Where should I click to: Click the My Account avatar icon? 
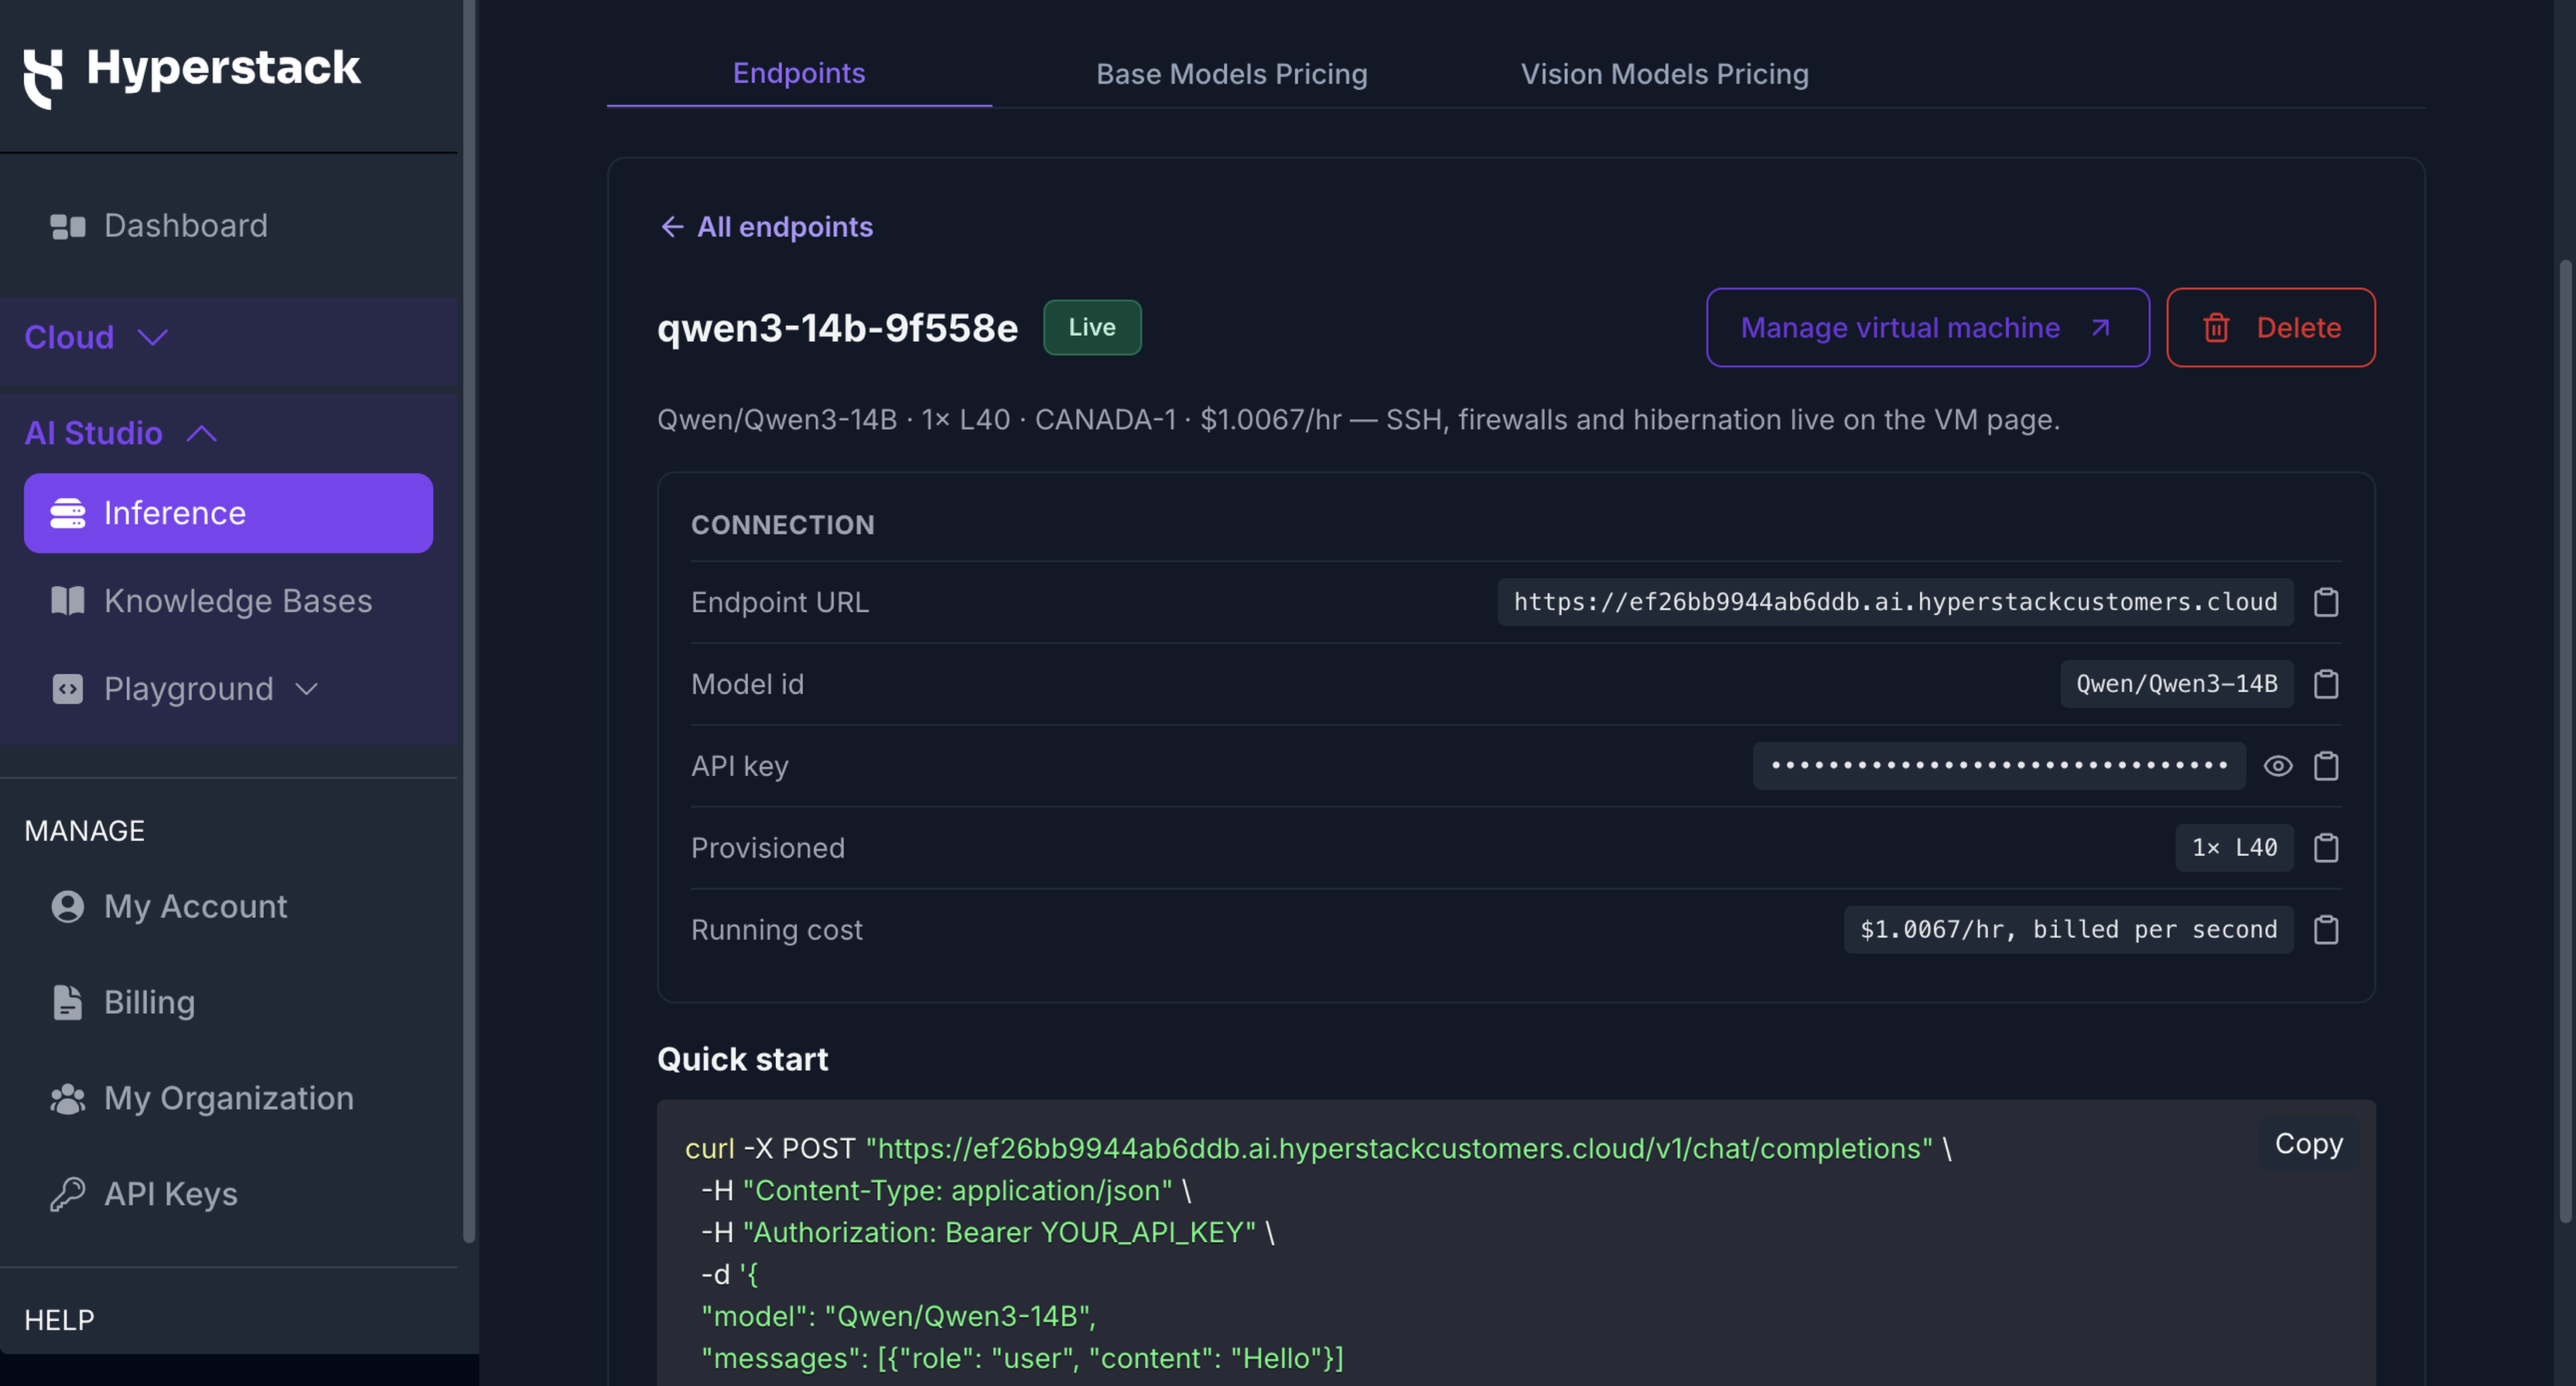[67, 907]
